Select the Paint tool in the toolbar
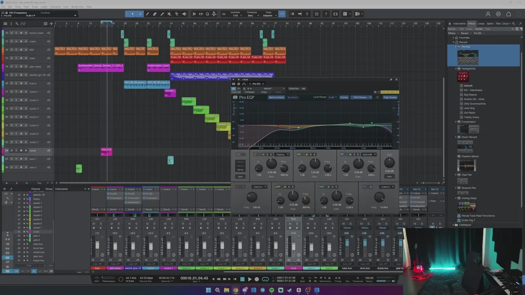525x295 pixels. coord(162,14)
